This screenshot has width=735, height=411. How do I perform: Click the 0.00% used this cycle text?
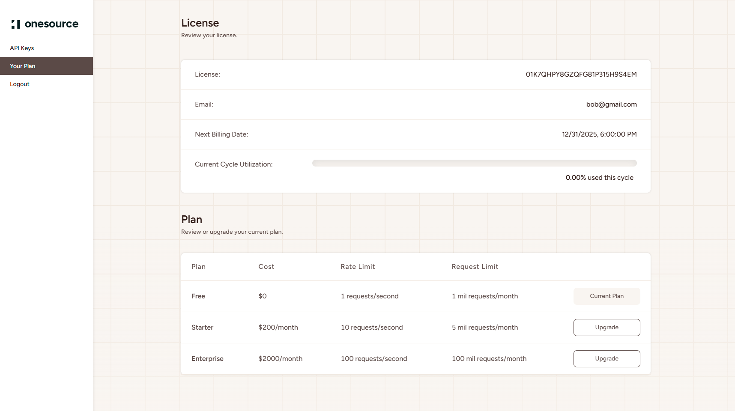pos(599,177)
